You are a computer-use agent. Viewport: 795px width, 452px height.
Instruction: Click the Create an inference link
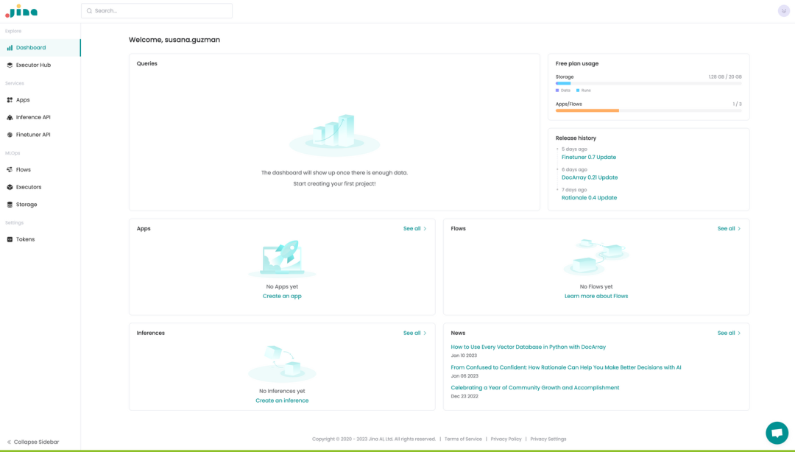pos(282,400)
